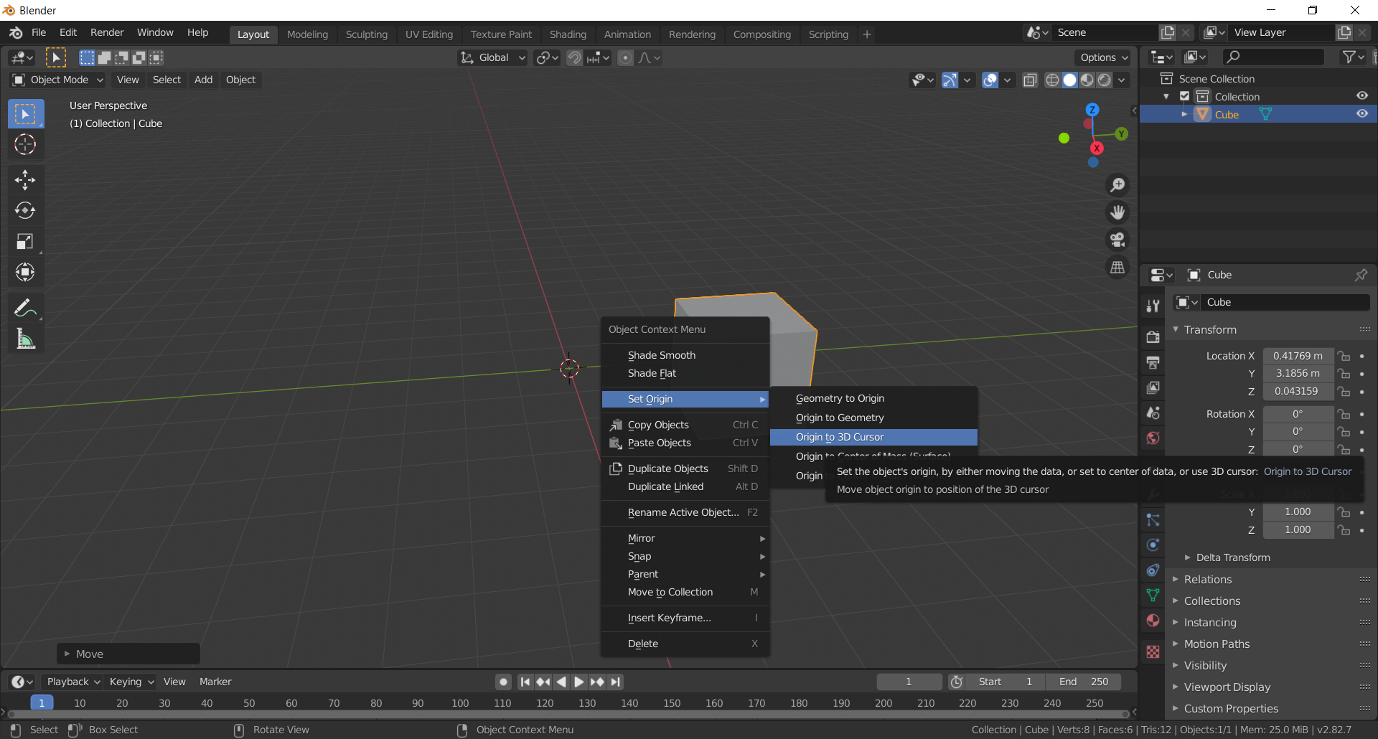Switch to the Modeling workspace tab
1378x739 pixels.
point(307,34)
